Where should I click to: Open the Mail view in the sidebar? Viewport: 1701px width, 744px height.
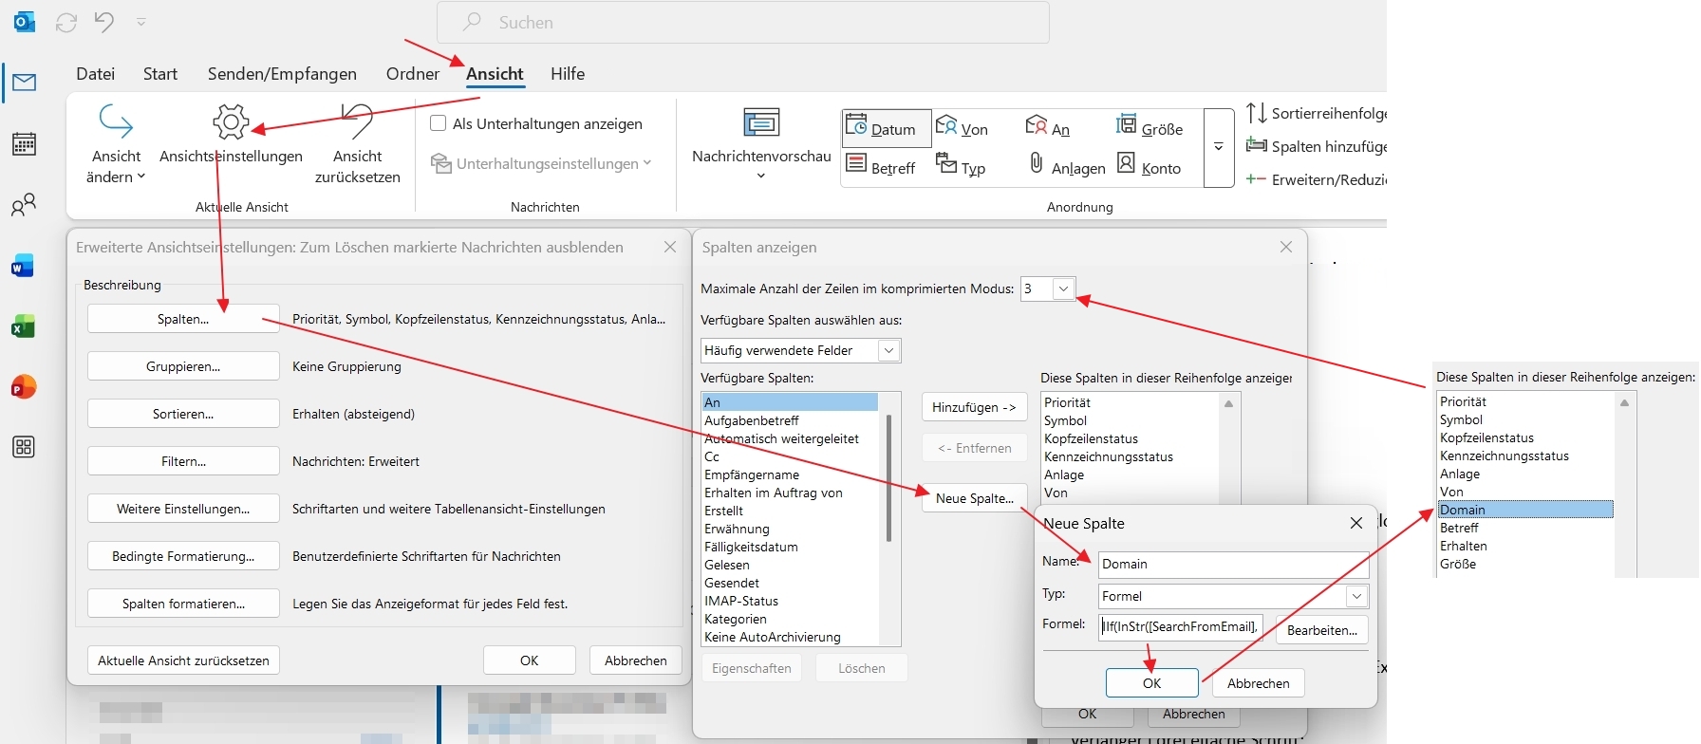tap(24, 83)
